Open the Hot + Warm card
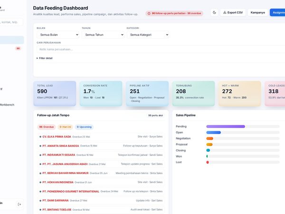 click(240, 94)
